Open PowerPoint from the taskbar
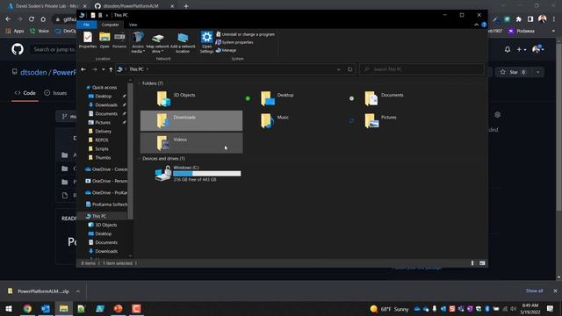The image size is (562, 316). coord(118,309)
